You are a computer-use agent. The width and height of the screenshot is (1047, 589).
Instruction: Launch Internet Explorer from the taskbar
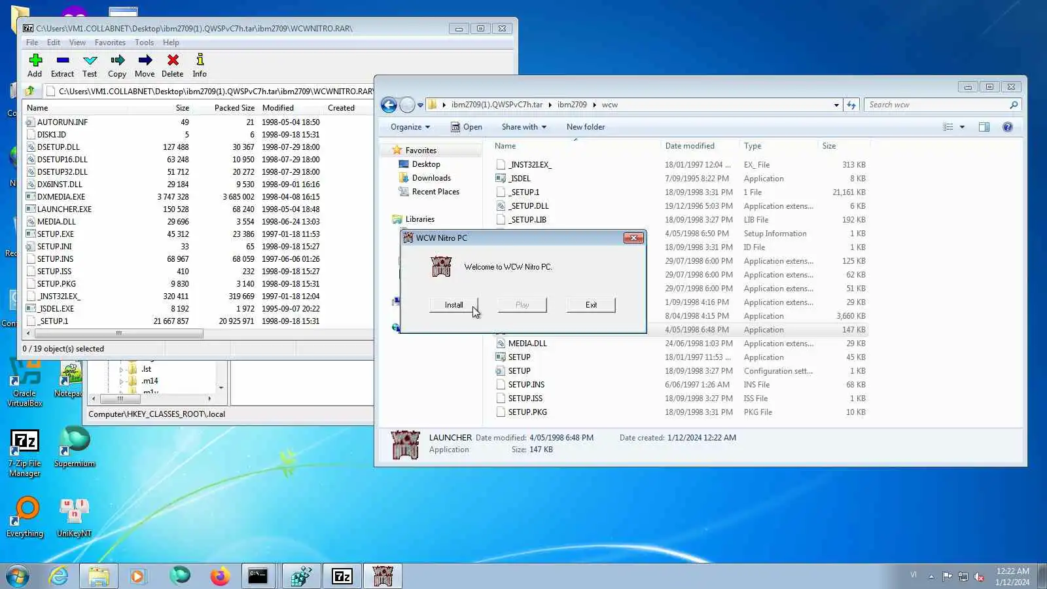coord(59,576)
